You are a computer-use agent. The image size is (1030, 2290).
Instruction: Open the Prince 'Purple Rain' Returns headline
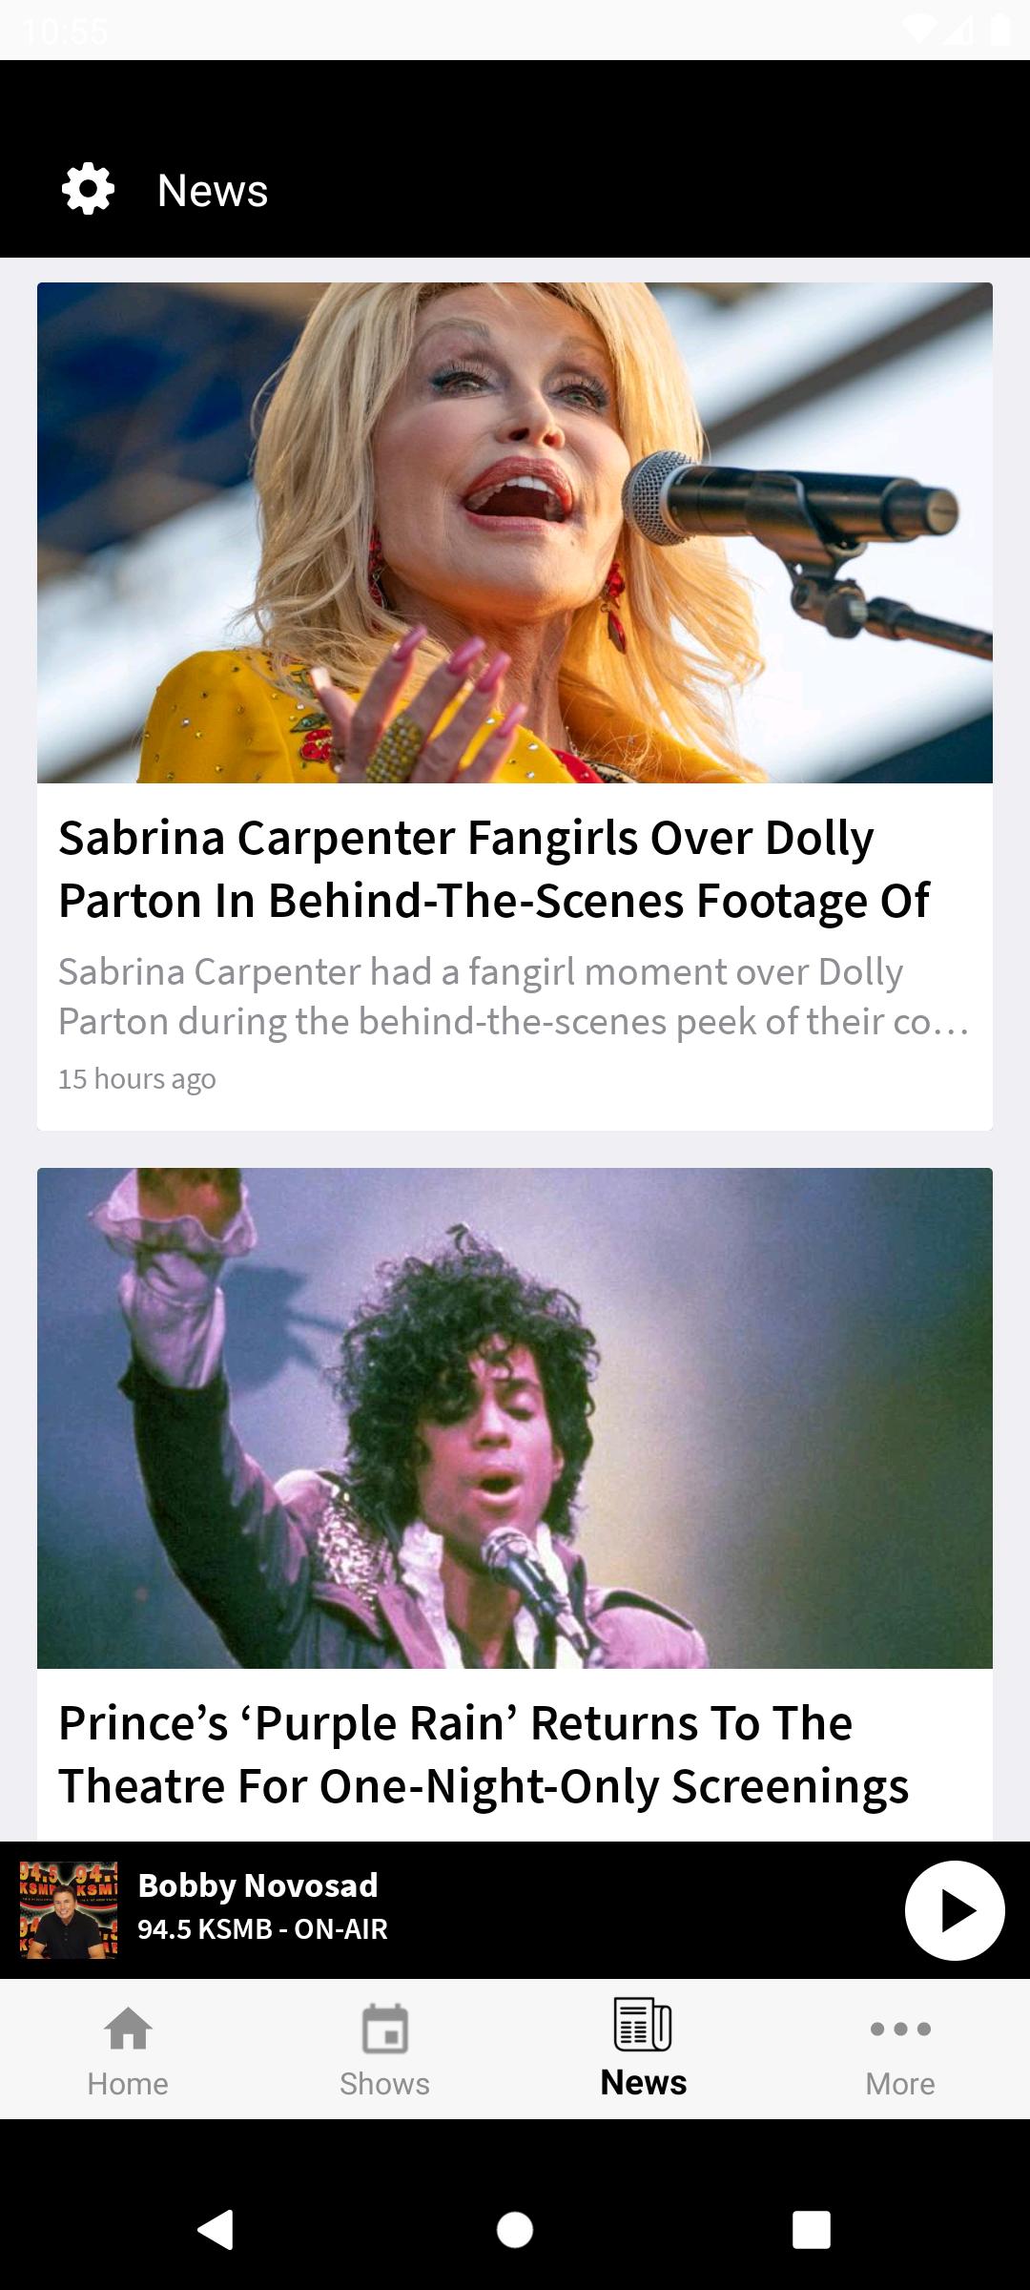(484, 1755)
